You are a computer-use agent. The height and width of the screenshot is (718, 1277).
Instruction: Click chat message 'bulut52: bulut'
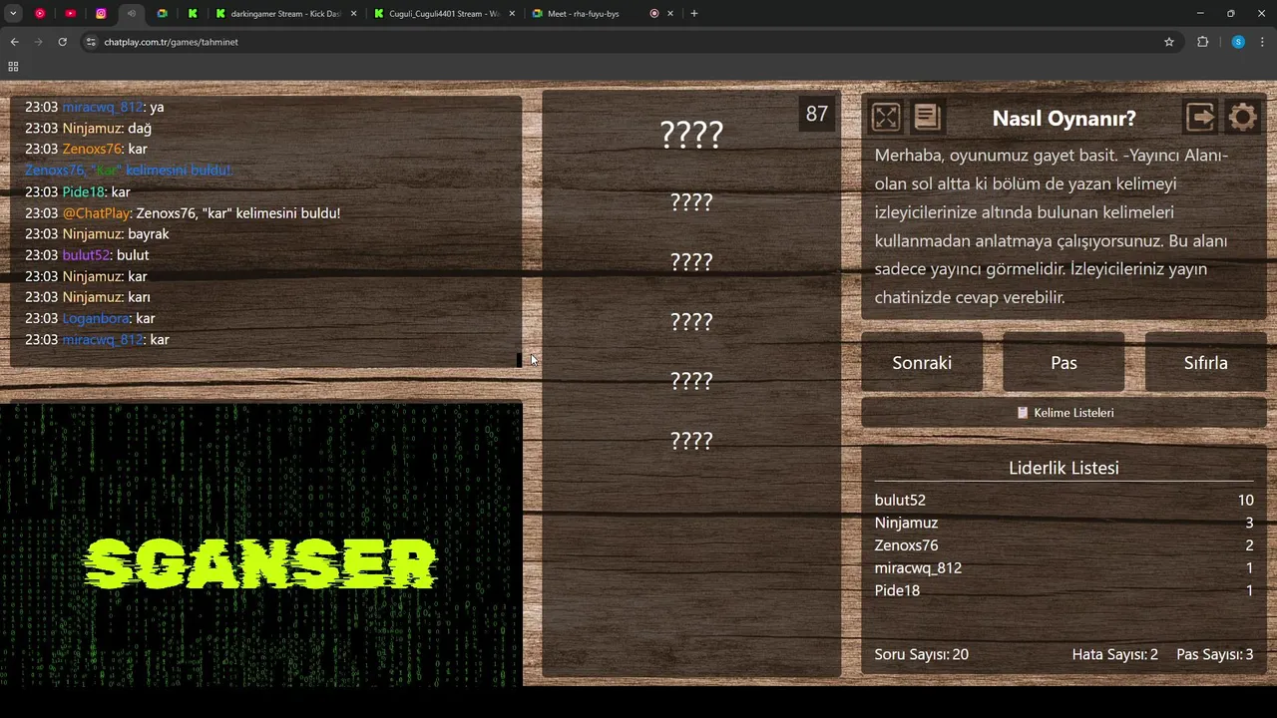87,254
